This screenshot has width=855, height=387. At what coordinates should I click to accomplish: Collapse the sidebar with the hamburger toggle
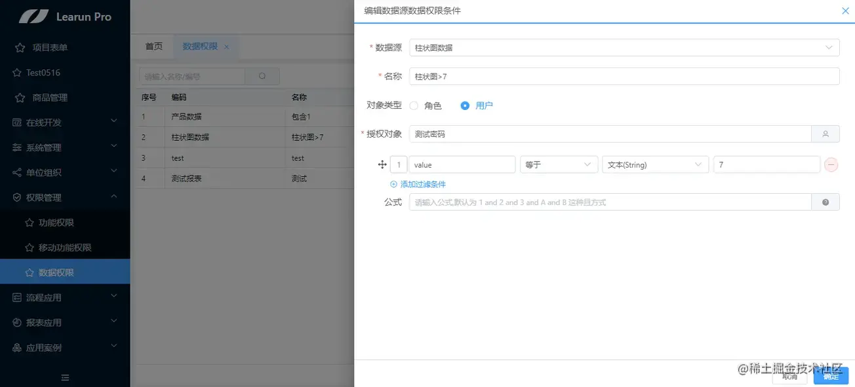(65, 378)
